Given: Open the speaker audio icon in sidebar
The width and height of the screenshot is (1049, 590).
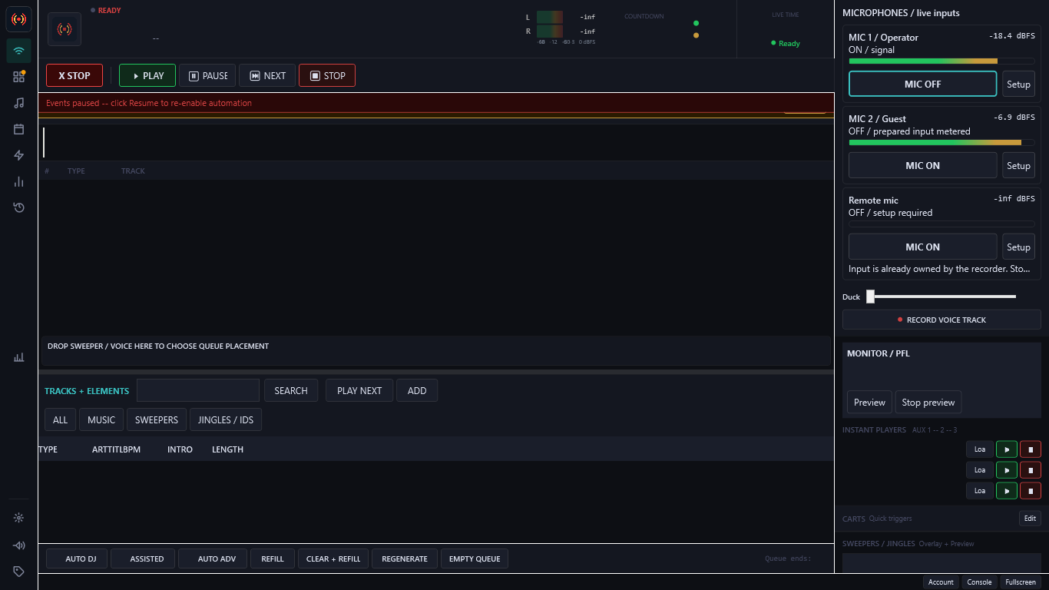Looking at the screenshot, I should 18,545.
